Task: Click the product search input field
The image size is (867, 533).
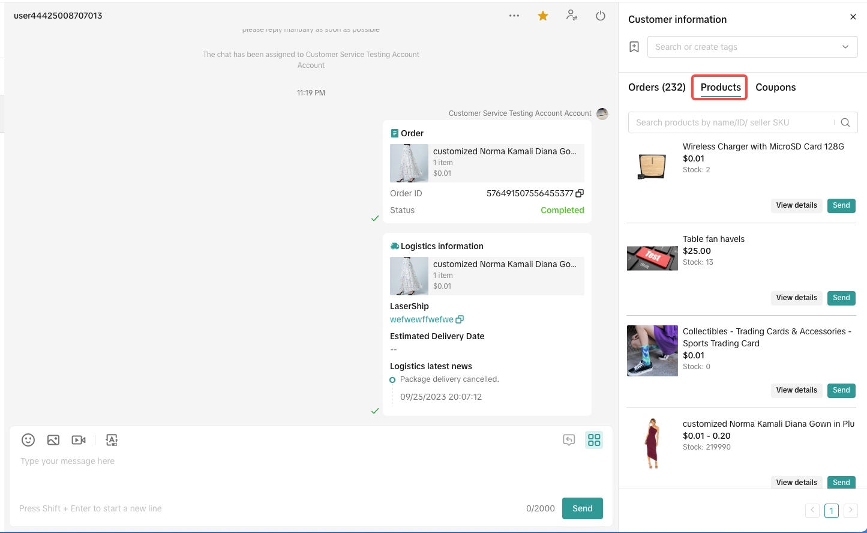Action: pyautogui.click(x=732, y=122)
